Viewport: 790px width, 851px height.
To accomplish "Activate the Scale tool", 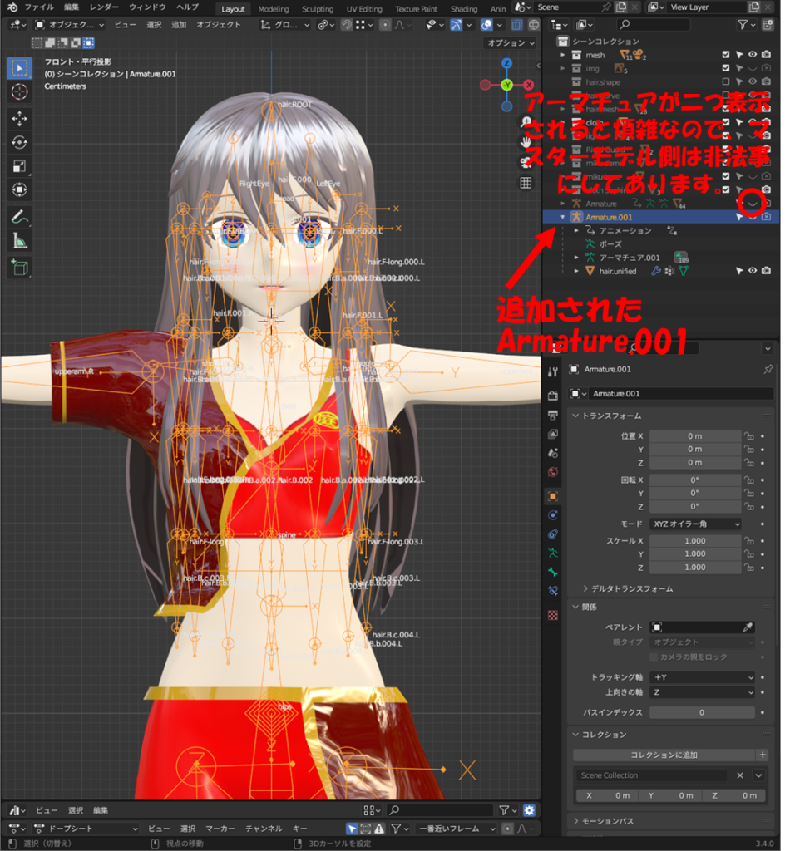I will pos(20,166).
